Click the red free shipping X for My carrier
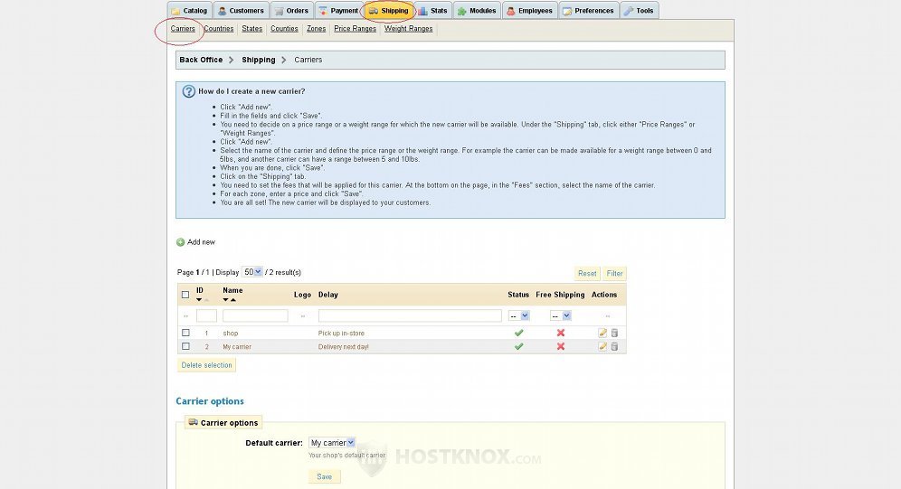 [560, 346]
